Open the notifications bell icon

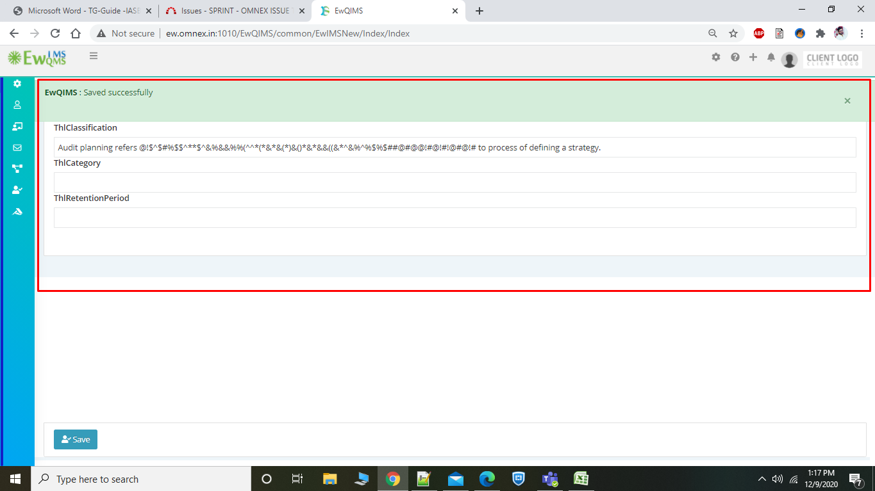[771, 57]
